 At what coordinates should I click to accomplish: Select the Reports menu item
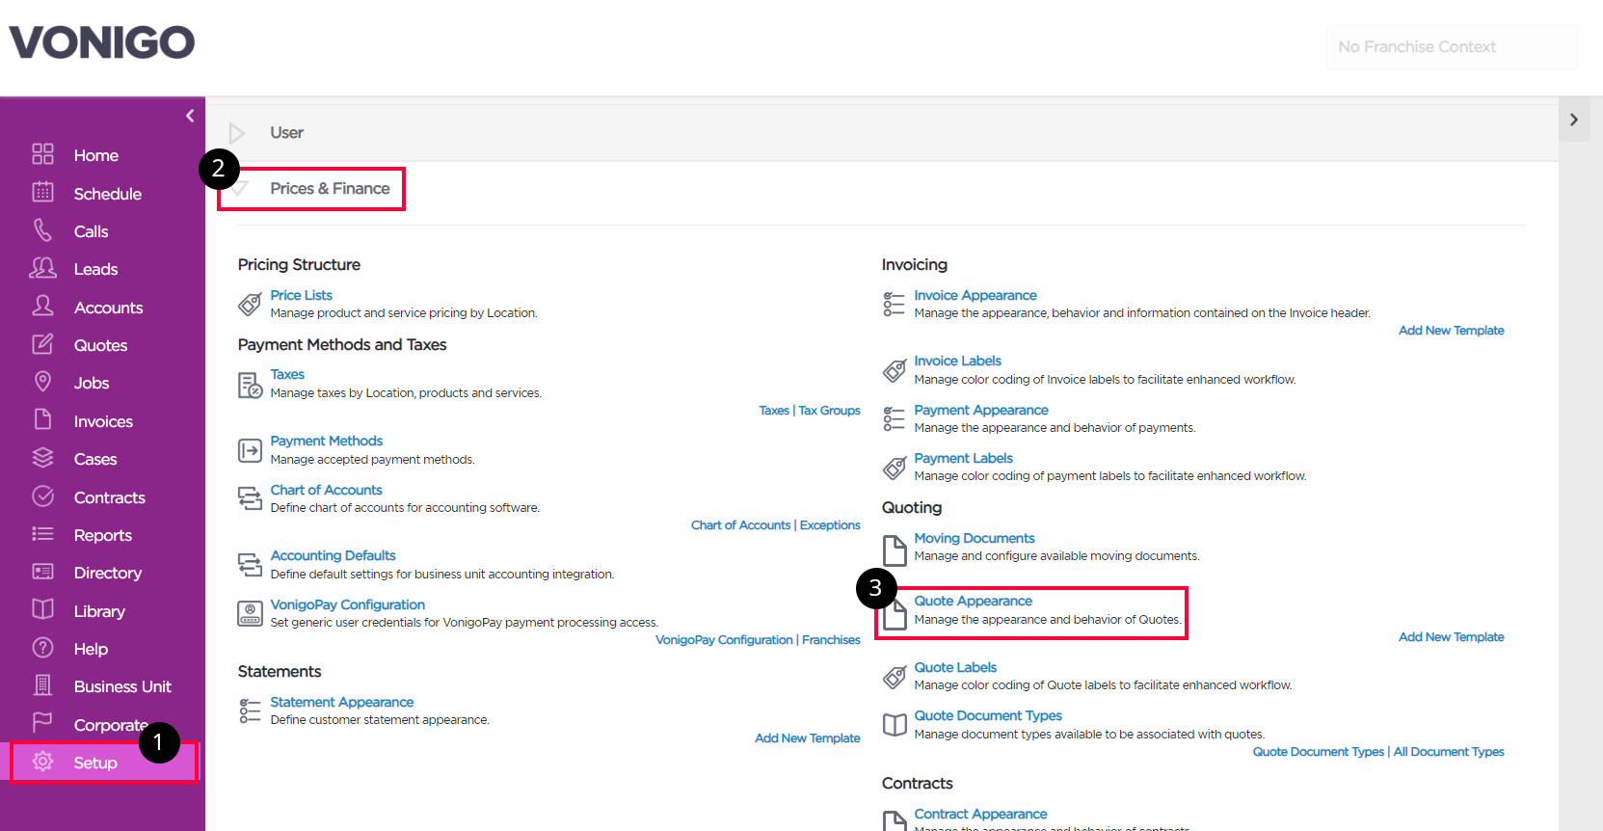click(x=103, y=535)
